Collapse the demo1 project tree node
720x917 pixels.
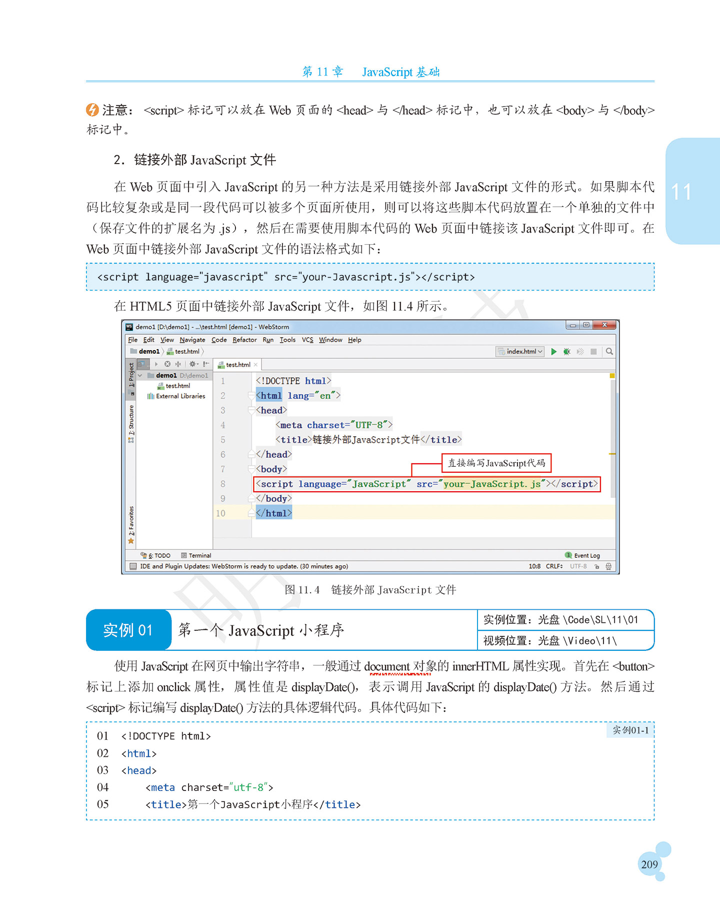point(140,376)
